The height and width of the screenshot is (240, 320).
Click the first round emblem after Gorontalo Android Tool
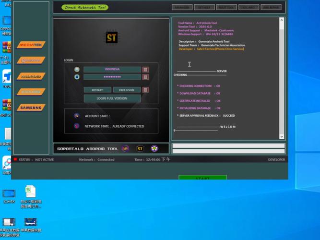(125, 148)
